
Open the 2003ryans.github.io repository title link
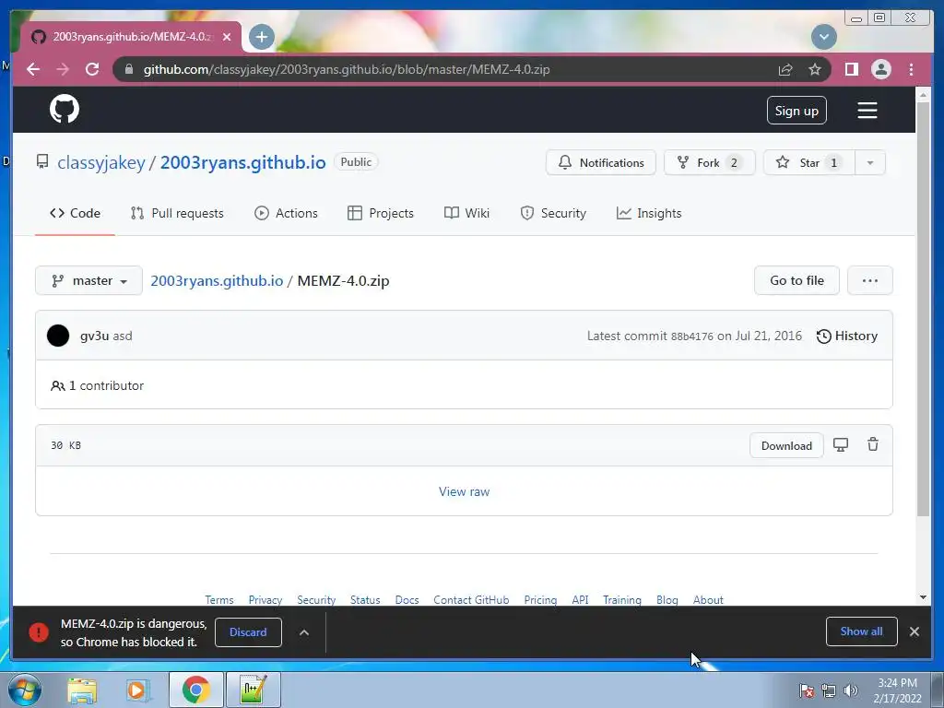coord(242,162)
